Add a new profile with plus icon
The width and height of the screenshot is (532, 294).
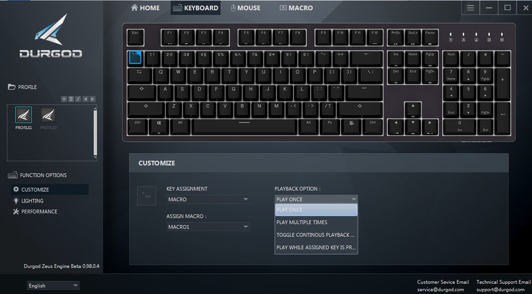[64, 99]
